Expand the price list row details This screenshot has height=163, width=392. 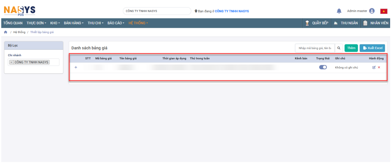click(x=76, y=67)
